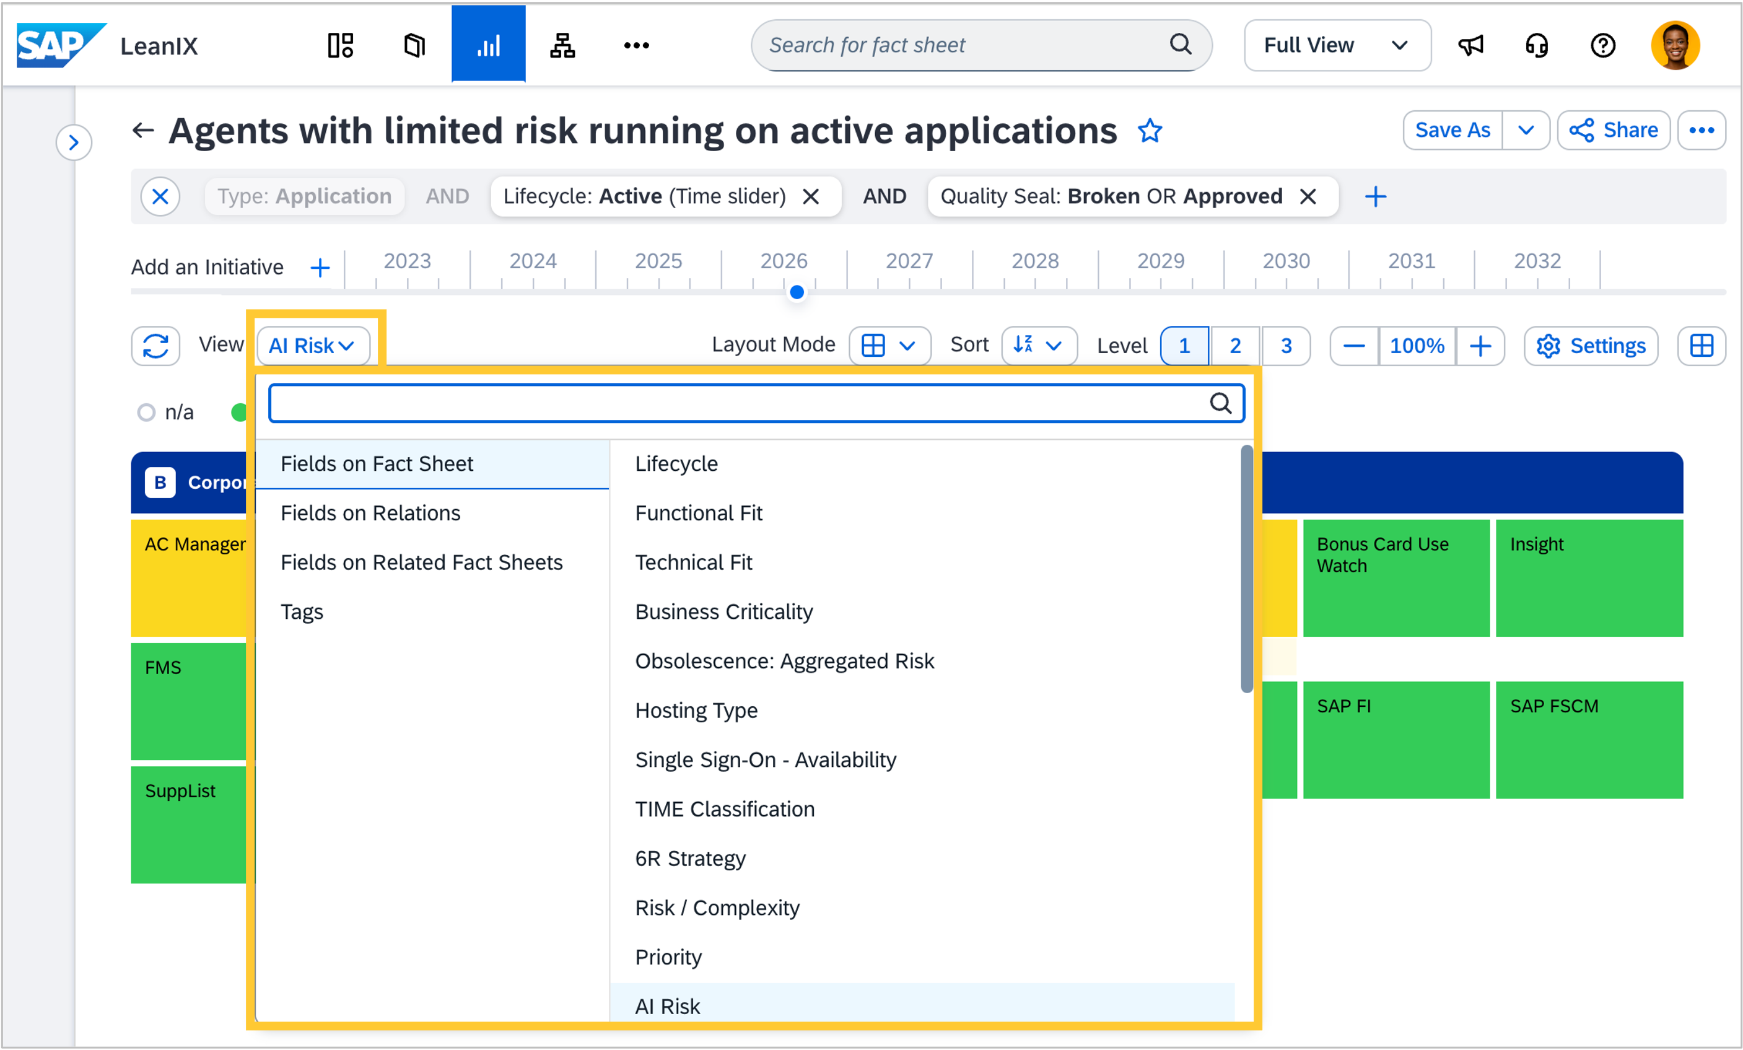Open the Full View dropdown
This screenshot has height=1050, width=1743.
tap(1337, 45)
